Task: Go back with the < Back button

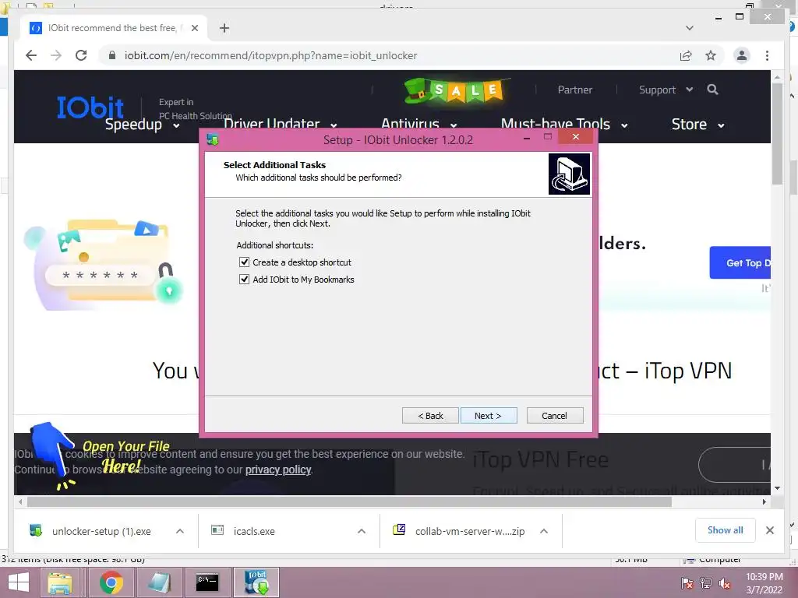Action: click(430, 416)
